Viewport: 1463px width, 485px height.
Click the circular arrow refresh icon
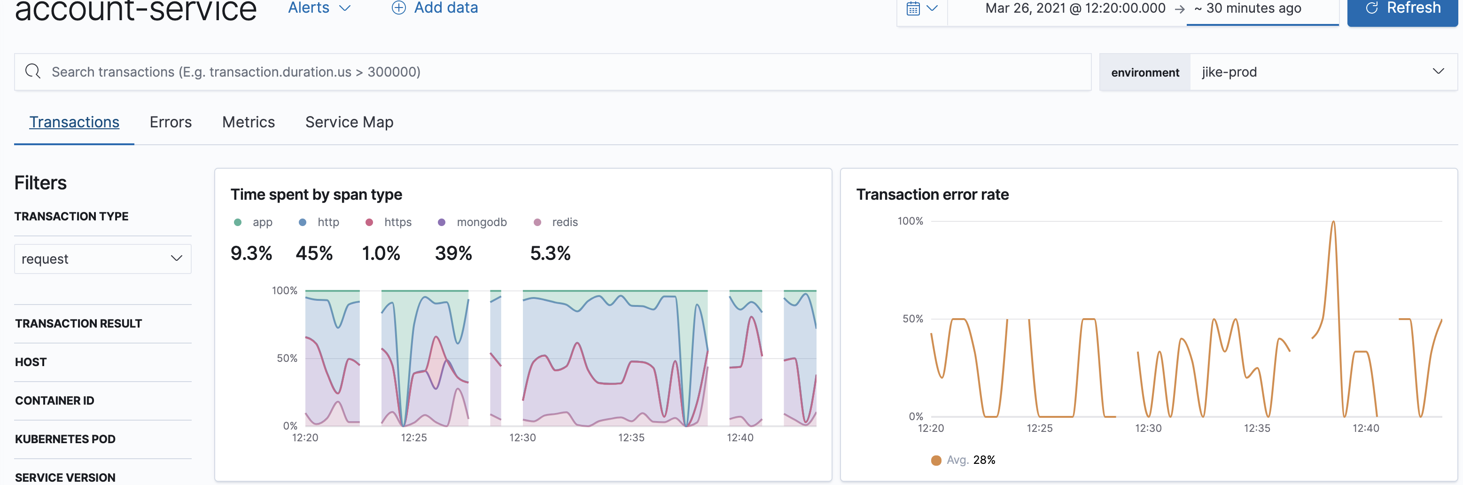point(1371,8)
